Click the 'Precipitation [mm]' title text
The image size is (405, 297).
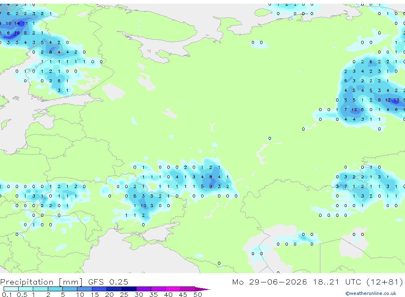click(x=41, y=282)
